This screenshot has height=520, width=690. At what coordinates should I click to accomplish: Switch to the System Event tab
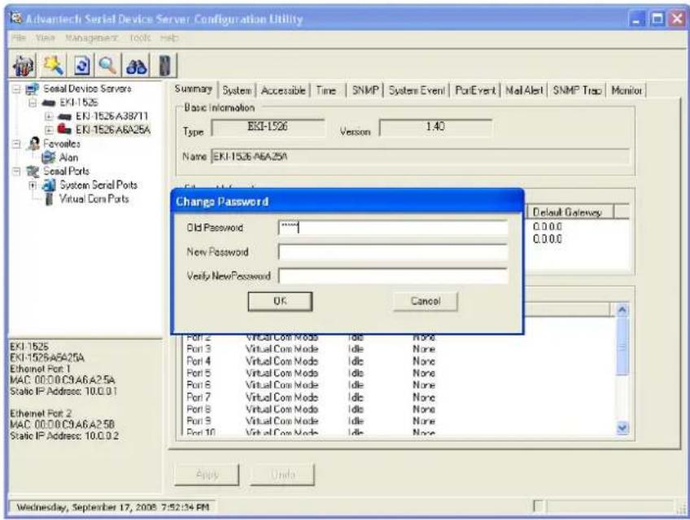417,90
